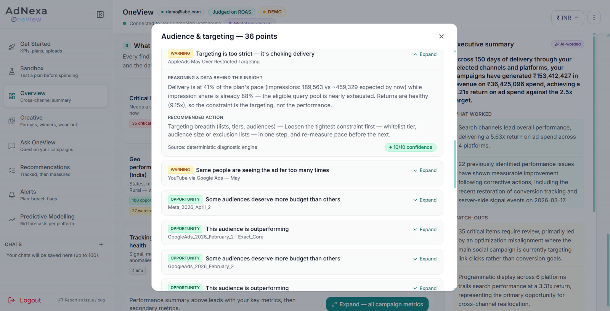610x311 pixels.
Task: Close the Audience & targeting dialog
Action: pyautogui.click(x=441, y=36)
